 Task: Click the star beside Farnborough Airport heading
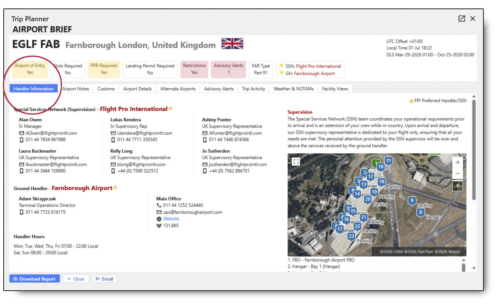[x=115, y=187]
